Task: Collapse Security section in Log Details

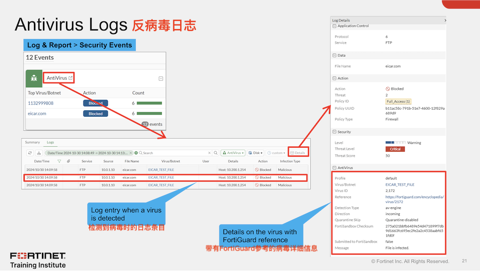Action: tap(334, 132)
